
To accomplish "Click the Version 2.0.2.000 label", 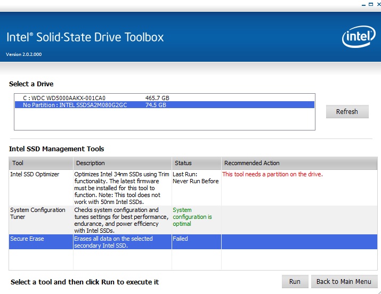I will coord(24,54).
